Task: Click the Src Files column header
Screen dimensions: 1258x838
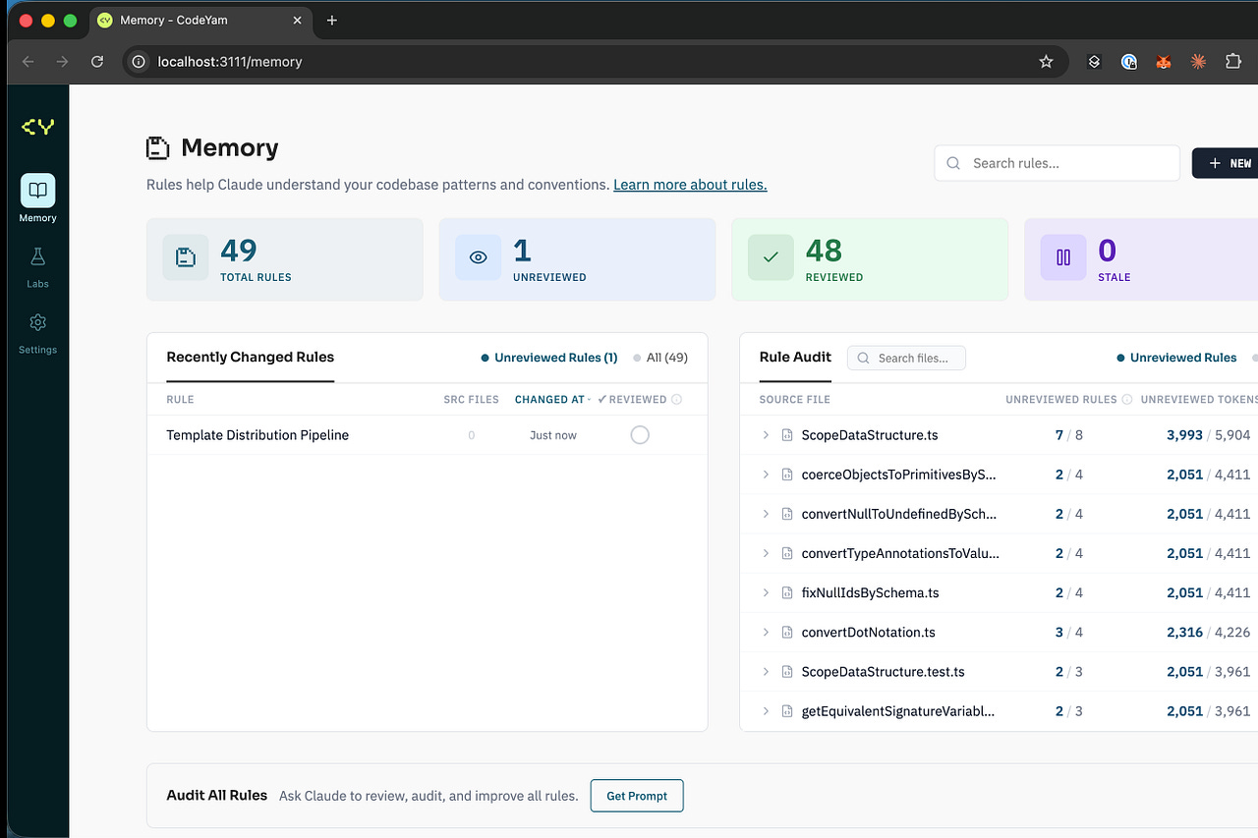Action: (x=471, y=400)
